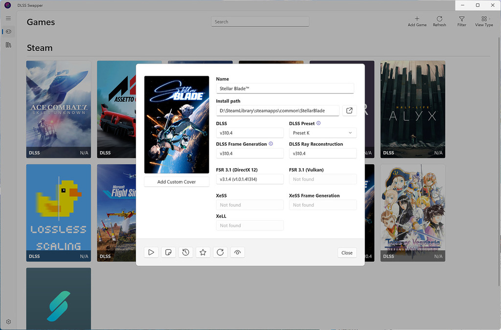501x330 pixels.
Task: Click the info icon beside DLSS Preset
Action: (319, 123)
